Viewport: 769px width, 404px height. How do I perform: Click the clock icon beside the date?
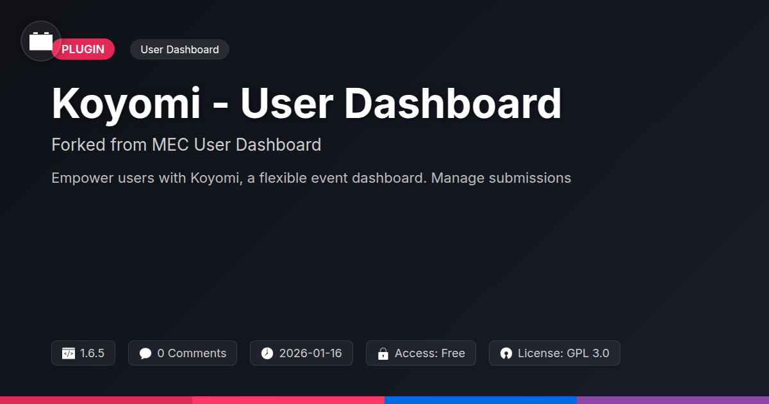(267, 353)
